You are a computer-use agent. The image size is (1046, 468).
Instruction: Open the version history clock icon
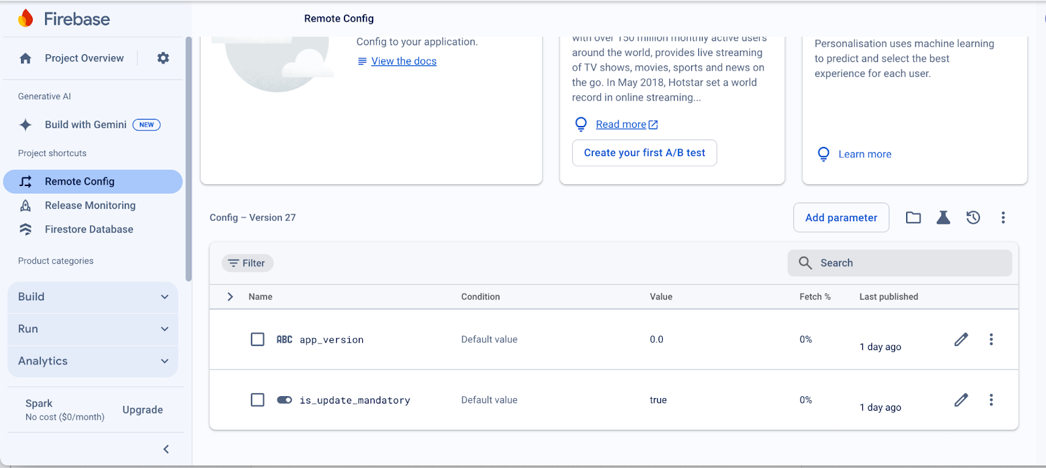pyautogui.click(x=973, y=217)
